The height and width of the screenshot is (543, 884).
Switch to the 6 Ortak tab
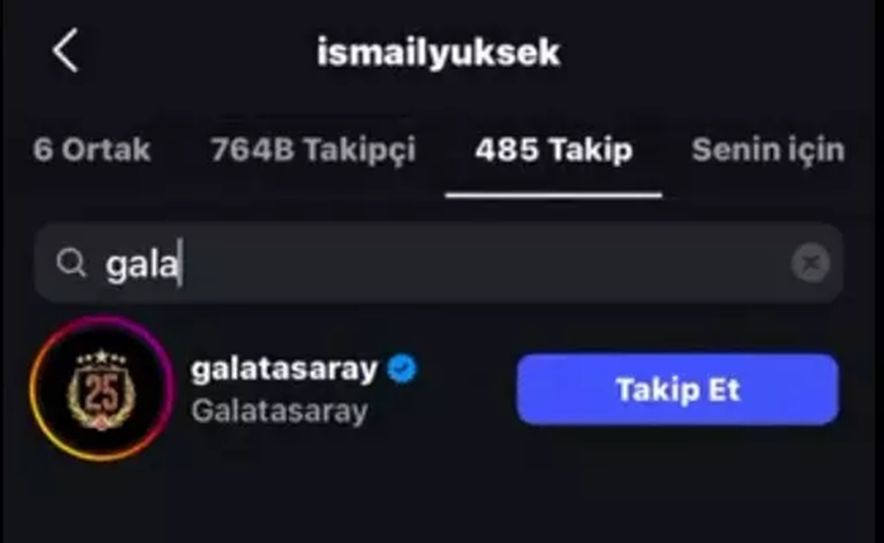92,150
